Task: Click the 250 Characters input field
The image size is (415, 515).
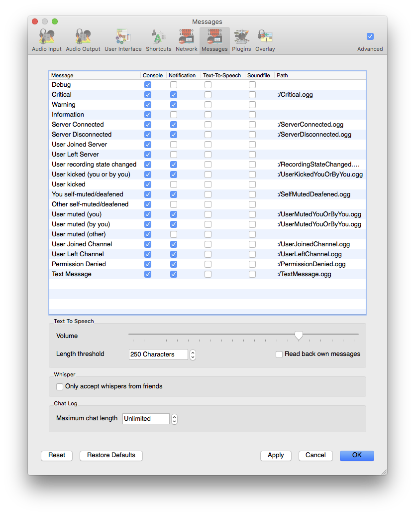Action: (158, 354)
